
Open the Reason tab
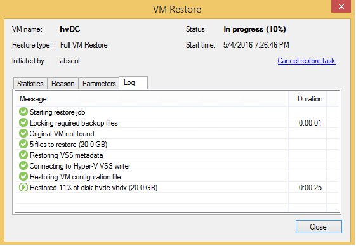(x=63, y=84)
